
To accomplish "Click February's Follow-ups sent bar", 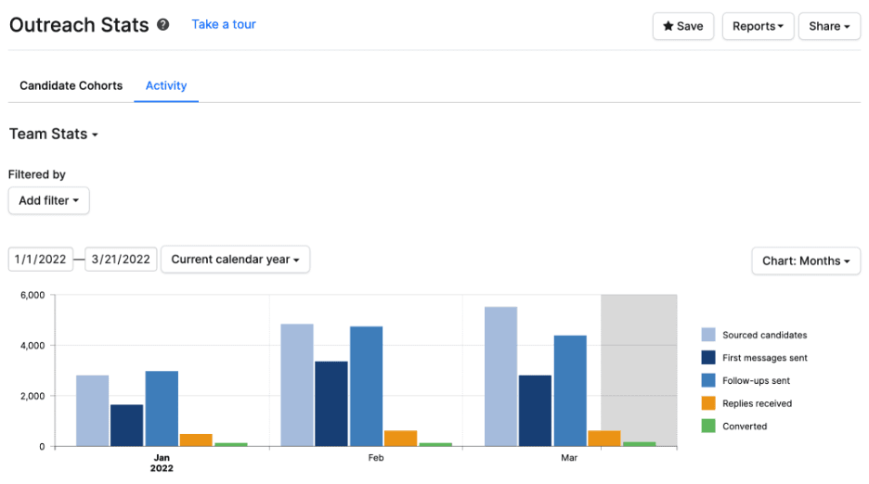I will click(x=367, y=387).
